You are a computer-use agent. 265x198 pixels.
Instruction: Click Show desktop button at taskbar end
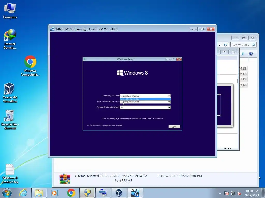click(263, 193)
